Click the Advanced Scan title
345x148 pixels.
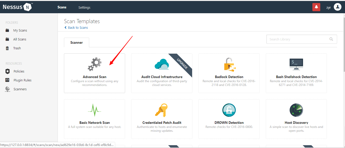95,77
